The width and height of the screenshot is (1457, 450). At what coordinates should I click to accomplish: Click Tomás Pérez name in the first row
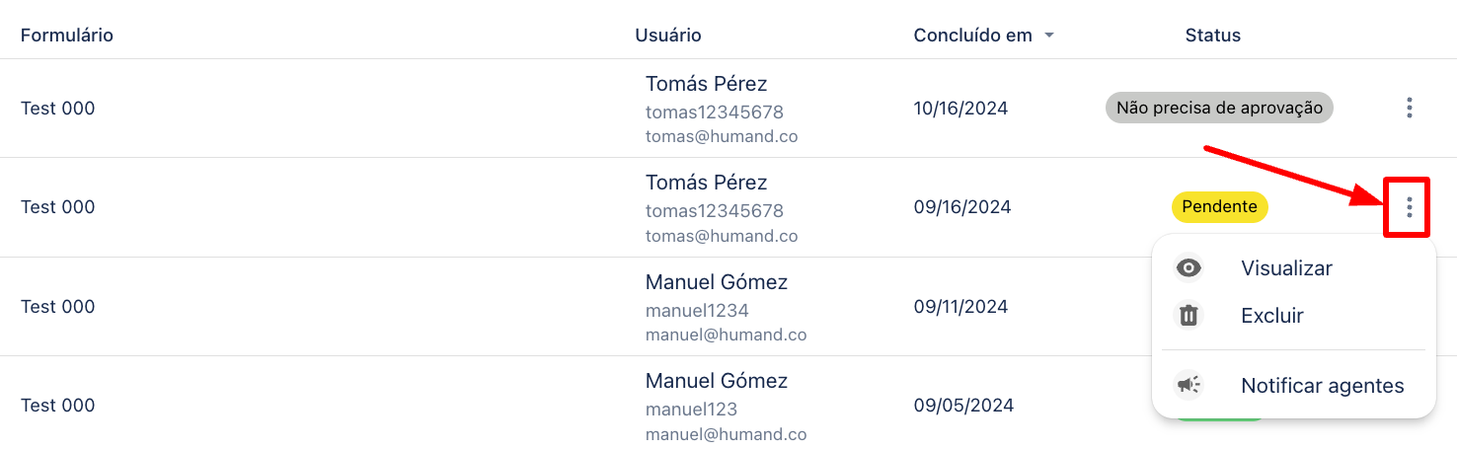click(x=706, y=84)
